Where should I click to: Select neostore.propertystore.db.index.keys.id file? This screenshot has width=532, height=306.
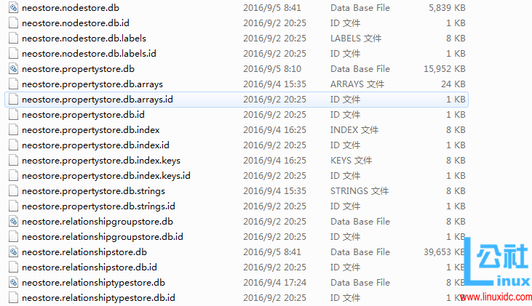click(x=106, y=176)
